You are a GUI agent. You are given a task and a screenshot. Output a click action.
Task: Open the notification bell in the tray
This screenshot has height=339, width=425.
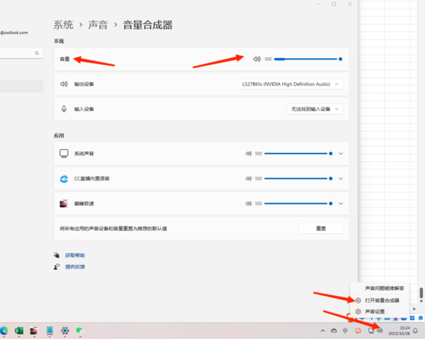[x=415, y=331]
